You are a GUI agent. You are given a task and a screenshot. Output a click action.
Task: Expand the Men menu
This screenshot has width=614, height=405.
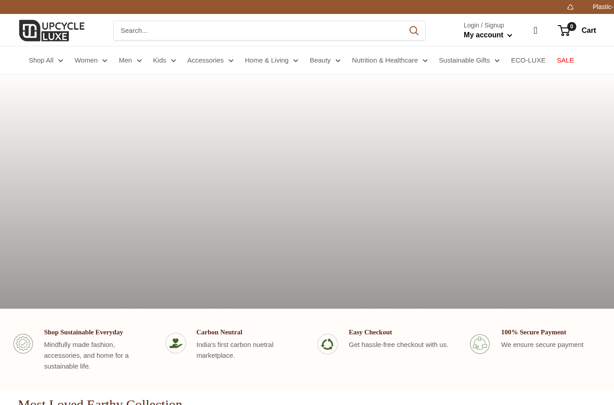pos(130,60)
